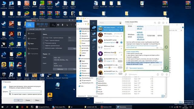Screen dimensions: 194x109
Task: Click Bandicam mouse cursor effects icon
Action: coord(67,25)
